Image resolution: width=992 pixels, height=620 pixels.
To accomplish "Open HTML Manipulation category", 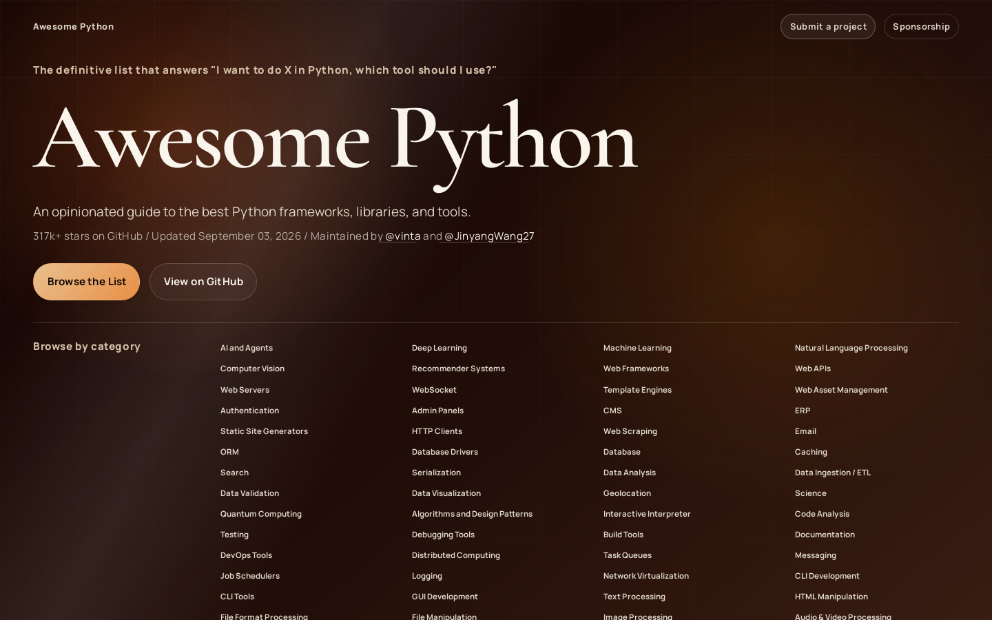I will [x=831, y=597].
